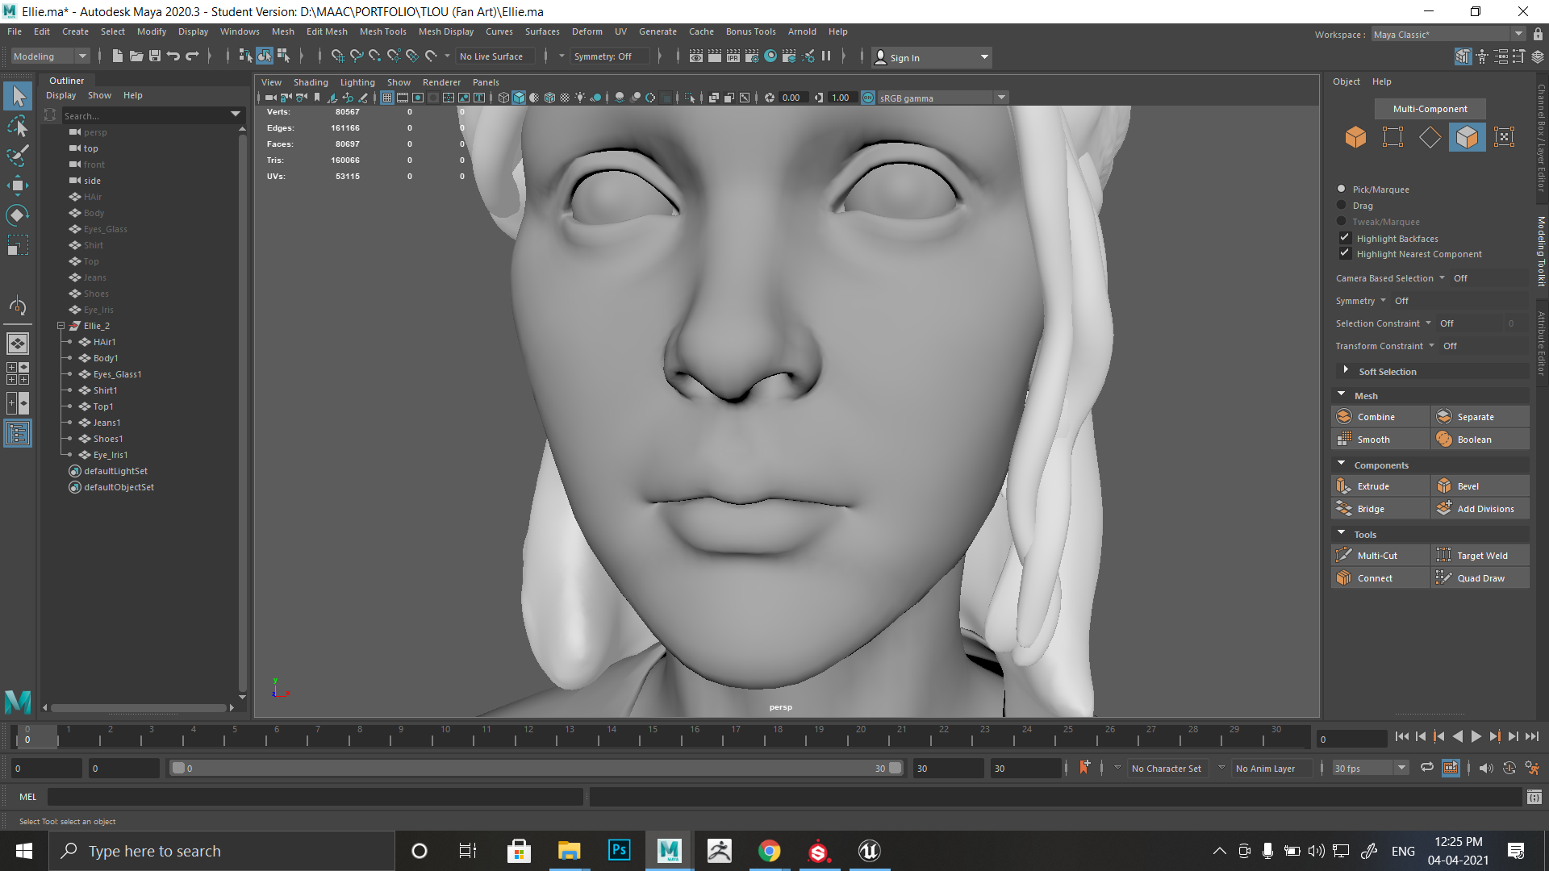1549x871 pixels.
Task: Pick the Scale tool icon
Action: 18,244
